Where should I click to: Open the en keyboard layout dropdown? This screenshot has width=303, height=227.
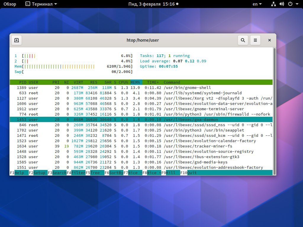(257, 4)
